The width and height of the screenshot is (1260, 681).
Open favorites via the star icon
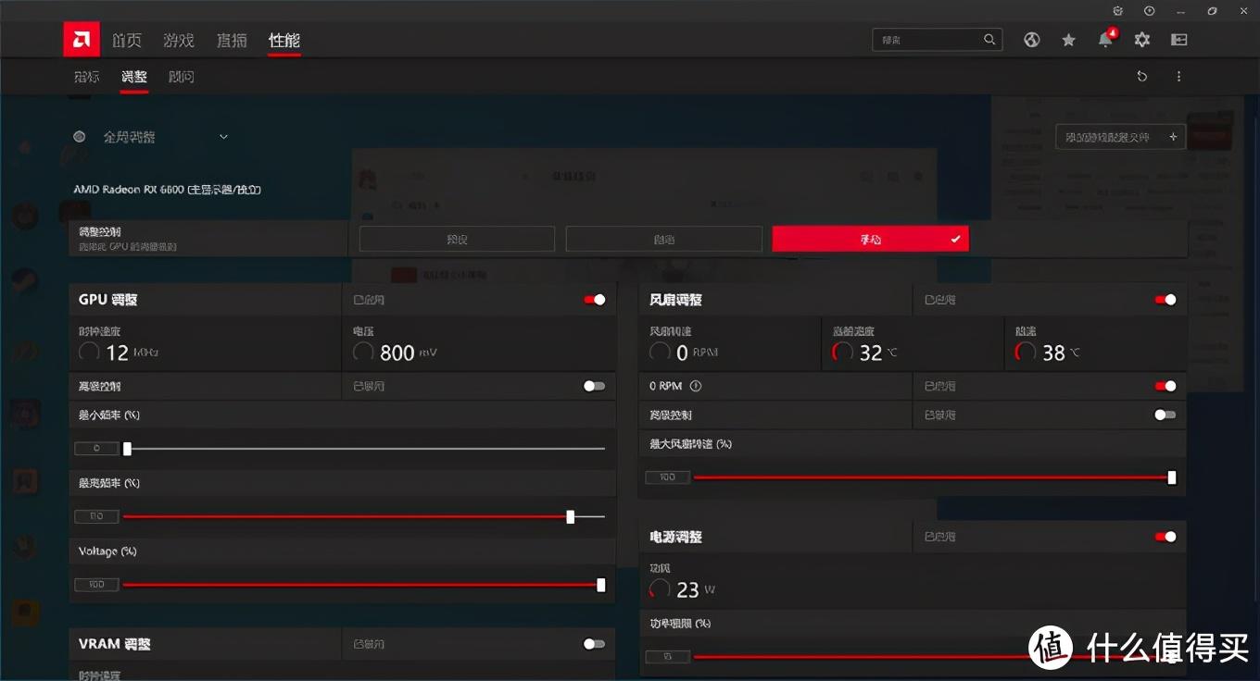tap(1068, 40)
